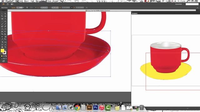Select the Column Graph tool

tap(5, 42)
